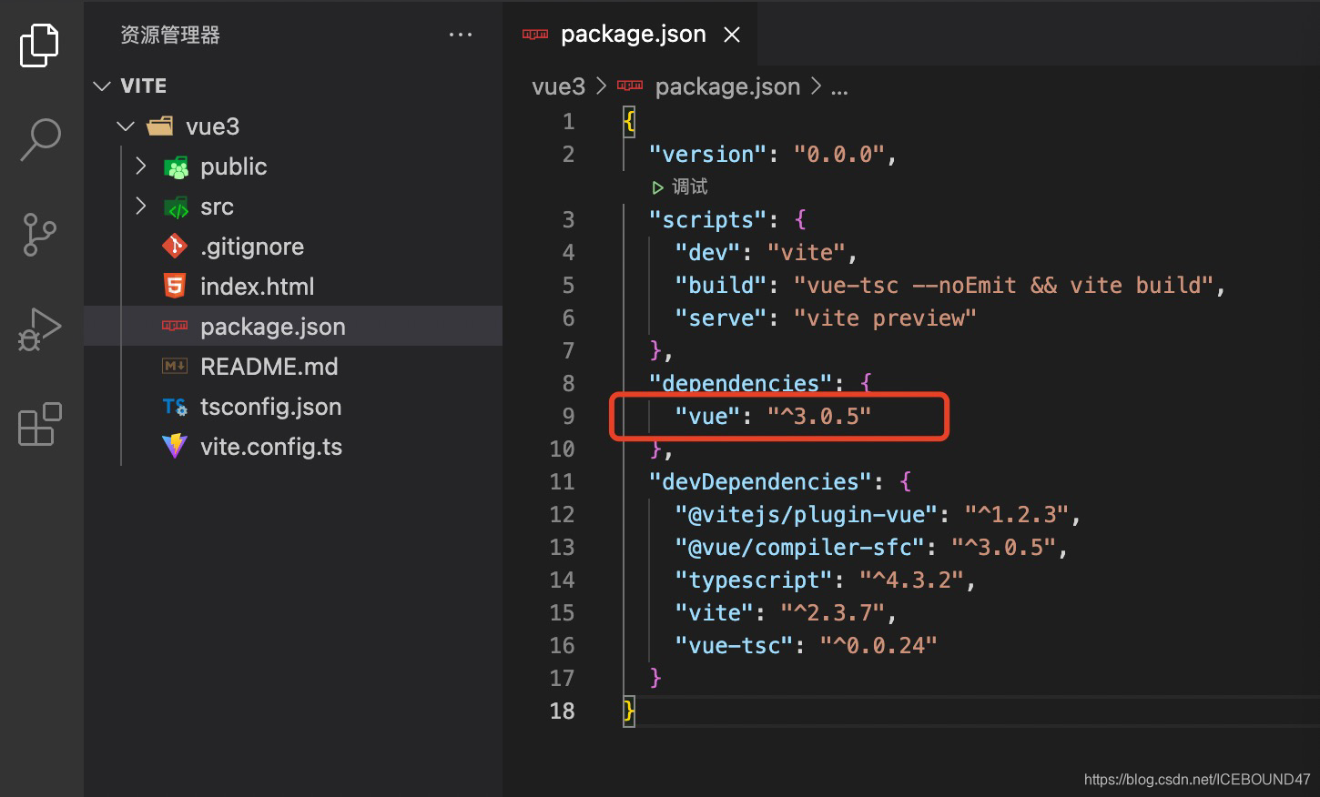Click package.json breadcrumb segment
Screen dimensions: 1320x797
click(727, 86)
